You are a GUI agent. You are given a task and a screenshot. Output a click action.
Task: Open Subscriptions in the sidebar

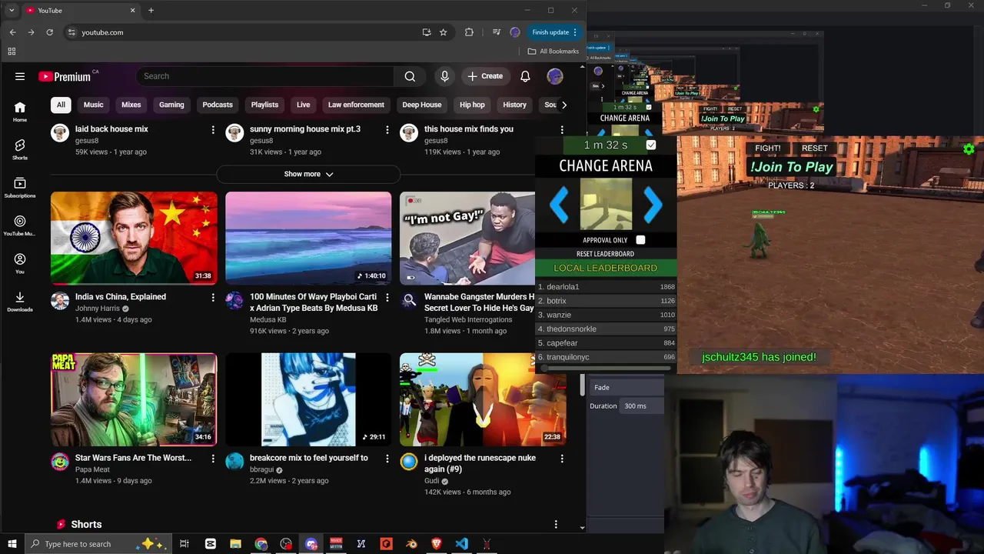20,188
